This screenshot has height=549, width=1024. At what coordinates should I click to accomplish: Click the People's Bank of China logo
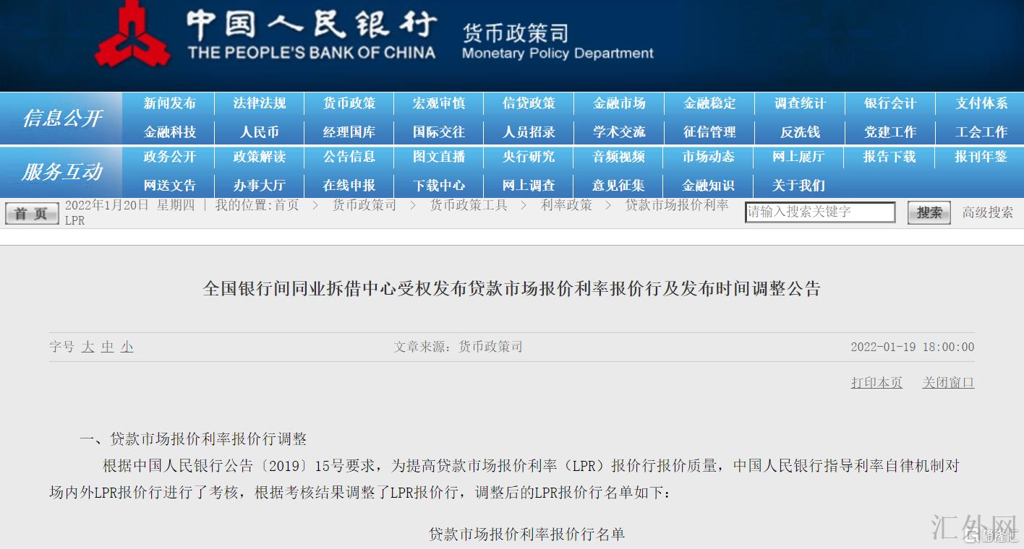coord(132,35)
